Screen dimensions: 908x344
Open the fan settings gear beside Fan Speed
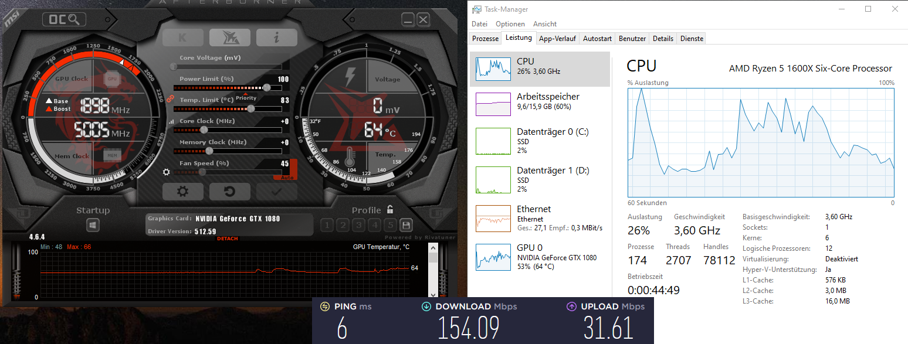(x=167, y=172)
